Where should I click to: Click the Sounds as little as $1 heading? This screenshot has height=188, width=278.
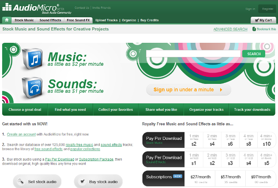[x=75, y=86]
